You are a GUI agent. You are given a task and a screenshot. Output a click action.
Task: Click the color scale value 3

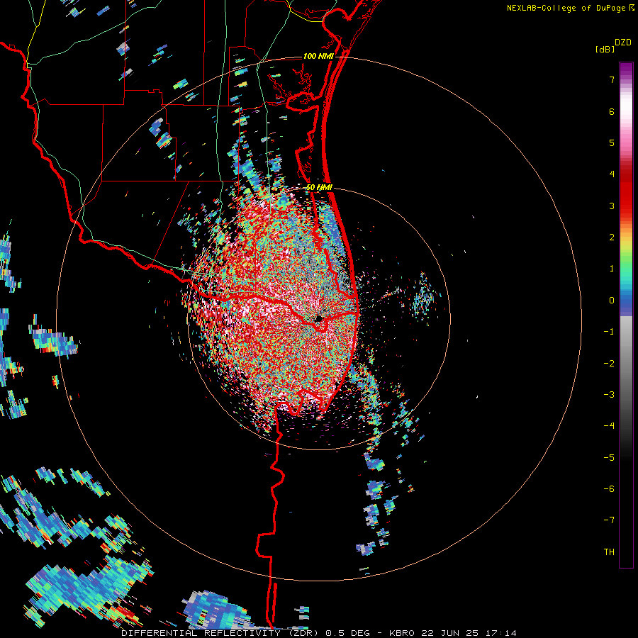click(x=612, y=206)
